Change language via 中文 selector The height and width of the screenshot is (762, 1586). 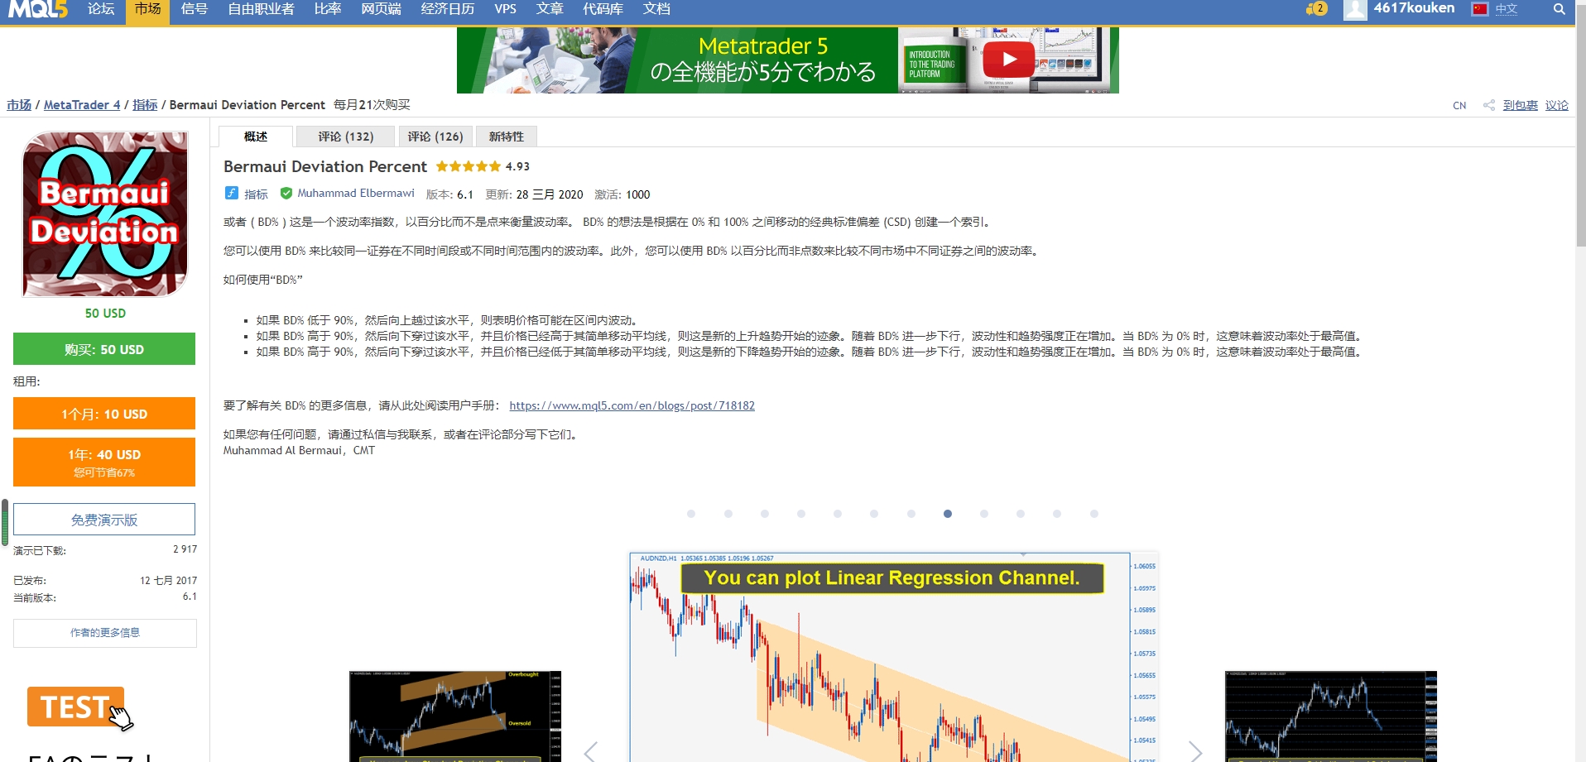(x=1507, y=9)
